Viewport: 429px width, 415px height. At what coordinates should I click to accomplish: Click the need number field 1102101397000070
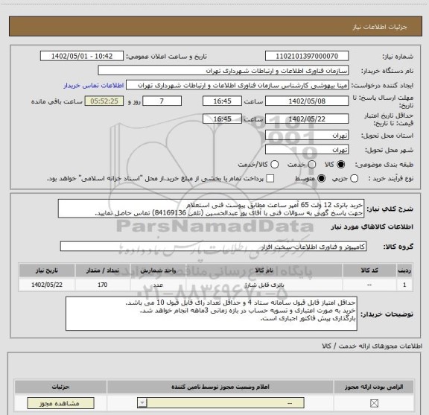[307, 56]
